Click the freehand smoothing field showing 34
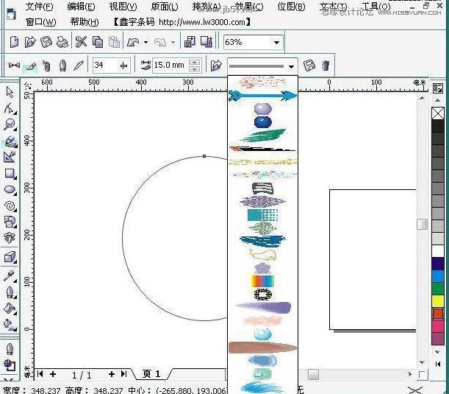 tap(105, 65)
